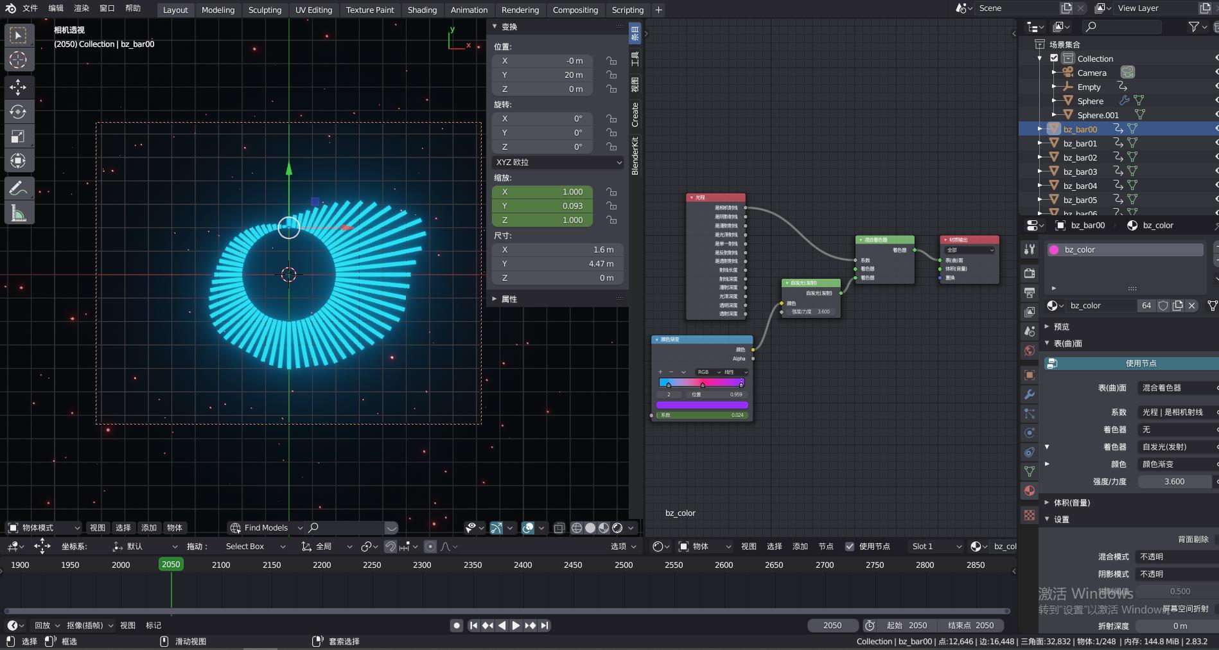Click the 新建 material copy button
Viewport: 1219px width, 650px height.
[1178, 306]
